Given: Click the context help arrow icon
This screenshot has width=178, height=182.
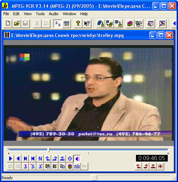Looking at the screenshot, I should 87,24.
